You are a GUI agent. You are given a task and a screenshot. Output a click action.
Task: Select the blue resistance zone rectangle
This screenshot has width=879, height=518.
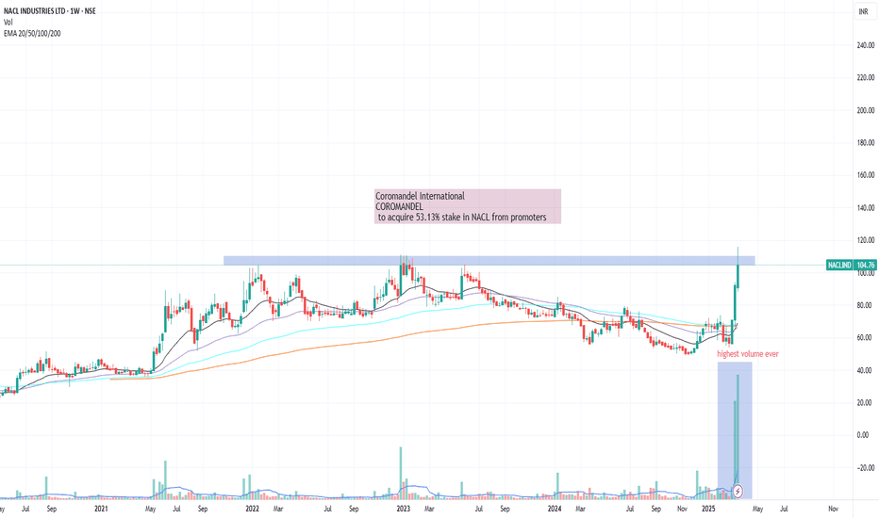click(x=489, y=260)
